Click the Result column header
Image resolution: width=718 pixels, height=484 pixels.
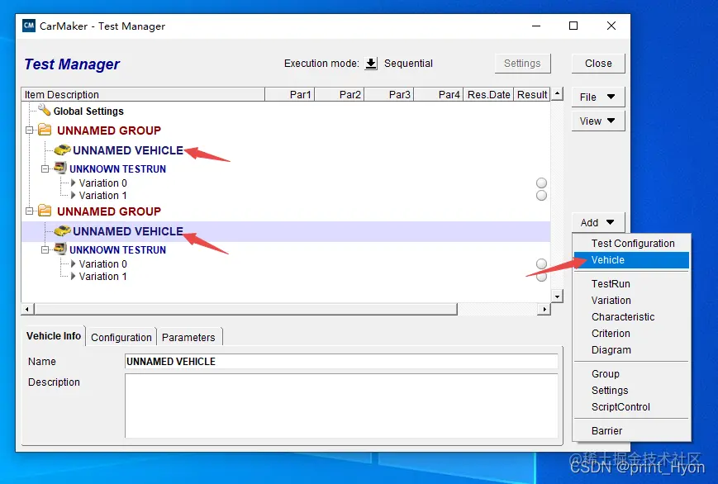click(532, 94)
